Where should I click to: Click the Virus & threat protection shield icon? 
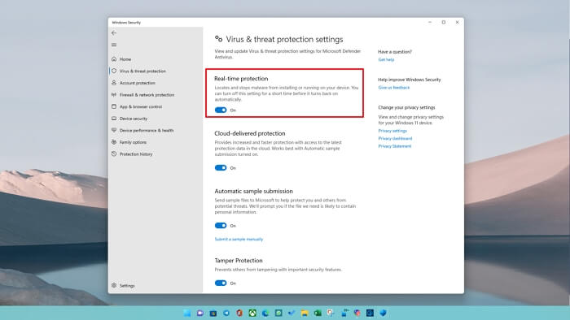(114, 71)
